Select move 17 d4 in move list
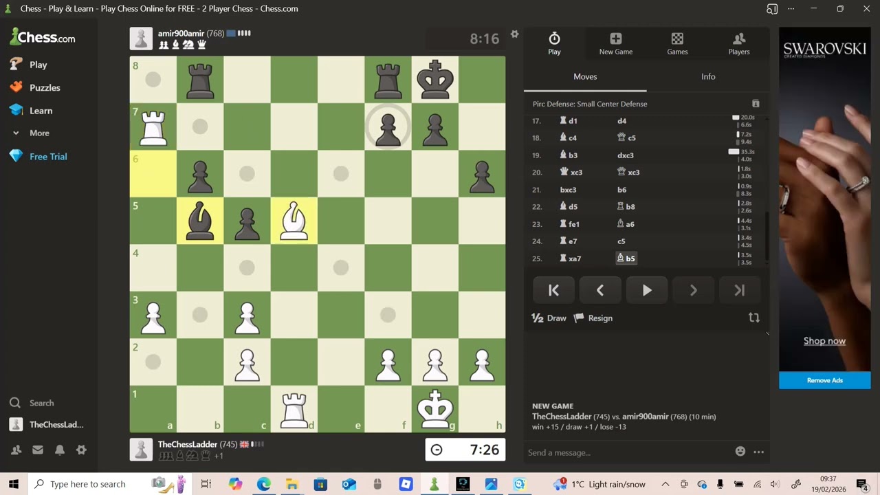This screenshot has width=880, height=495. click(621, 121)
